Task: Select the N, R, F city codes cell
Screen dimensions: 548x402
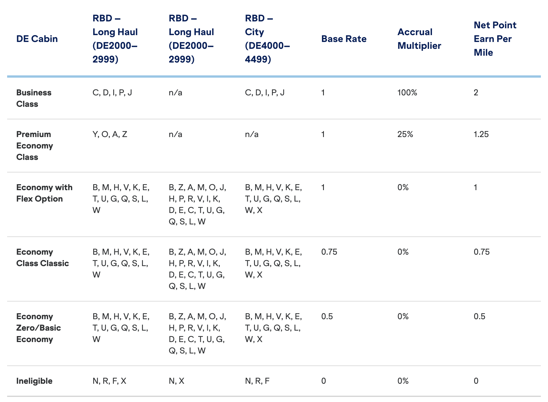Action: tap(257, 381)
